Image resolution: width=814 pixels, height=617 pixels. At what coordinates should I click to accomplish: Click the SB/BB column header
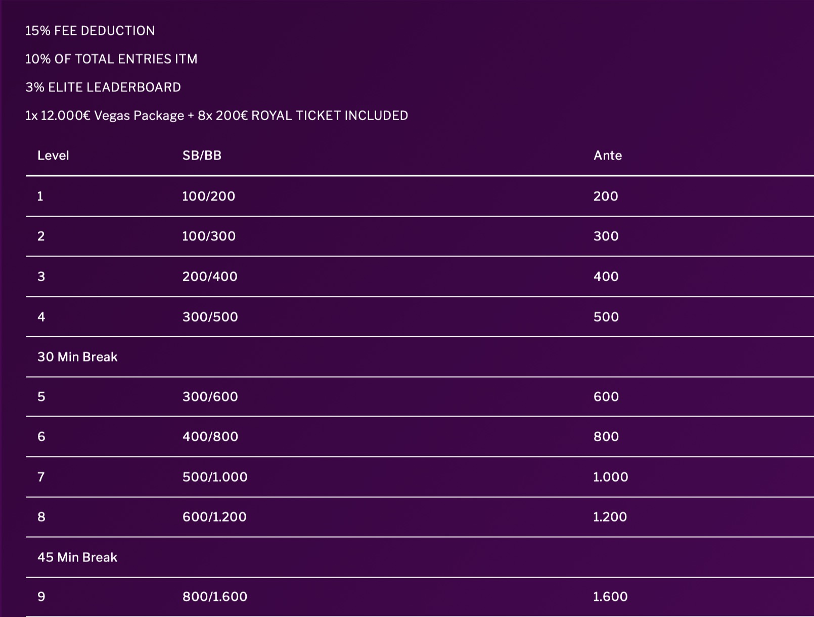click(x=202, y=156)
